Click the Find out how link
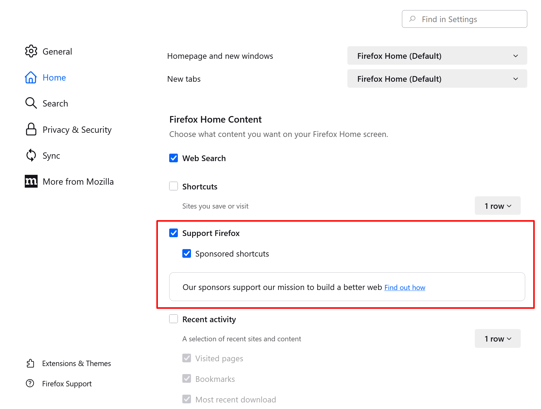This screenshot has width=541, height=409. 405,288
